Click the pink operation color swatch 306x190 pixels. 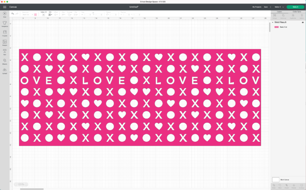point(35,15)
